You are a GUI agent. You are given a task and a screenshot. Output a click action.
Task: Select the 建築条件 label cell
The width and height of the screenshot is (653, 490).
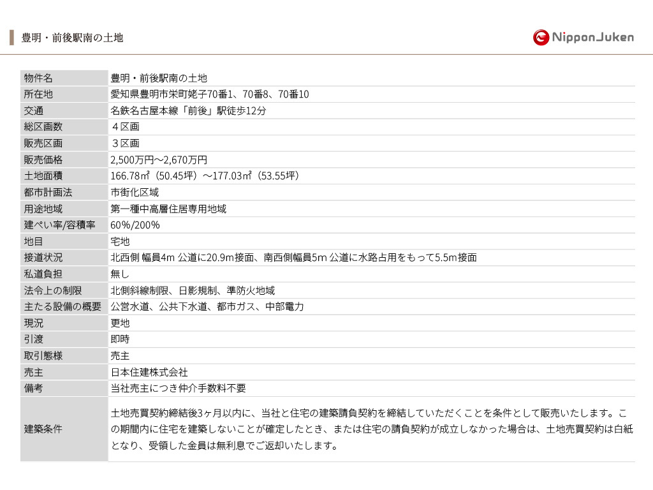(x=64, y=429)
